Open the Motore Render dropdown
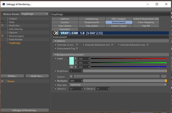 [34, 14]
